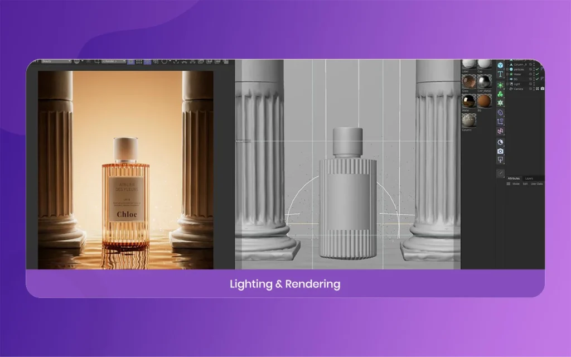This screenshot has height=357, width=571.
Task: Select the Text spline tool icon
Action: [x=500, y=74]
